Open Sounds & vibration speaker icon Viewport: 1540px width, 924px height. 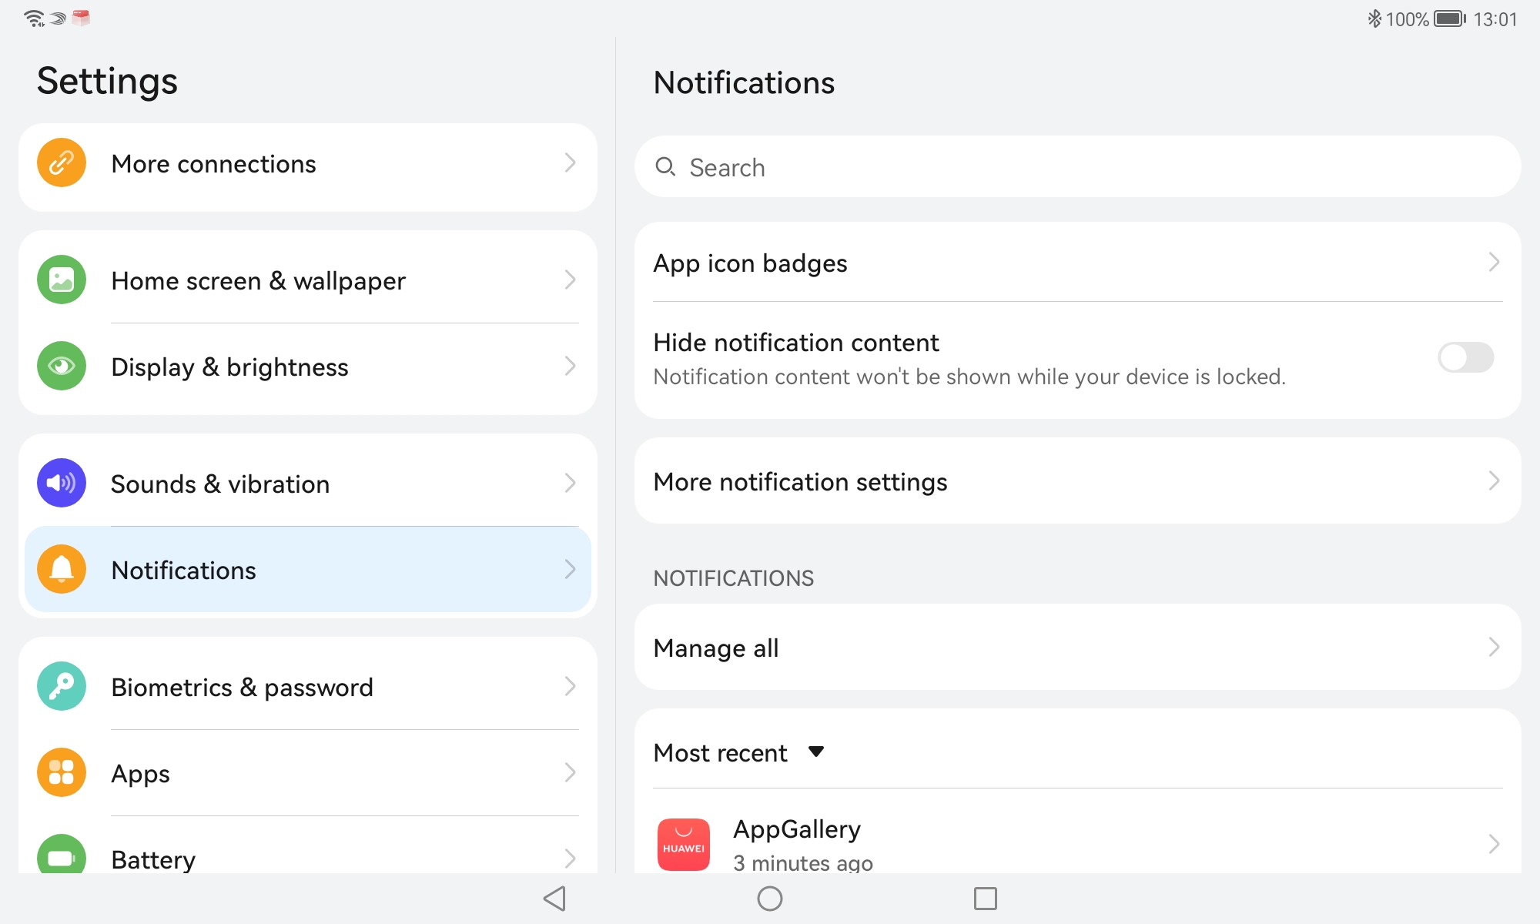click(x=62, y=484)
